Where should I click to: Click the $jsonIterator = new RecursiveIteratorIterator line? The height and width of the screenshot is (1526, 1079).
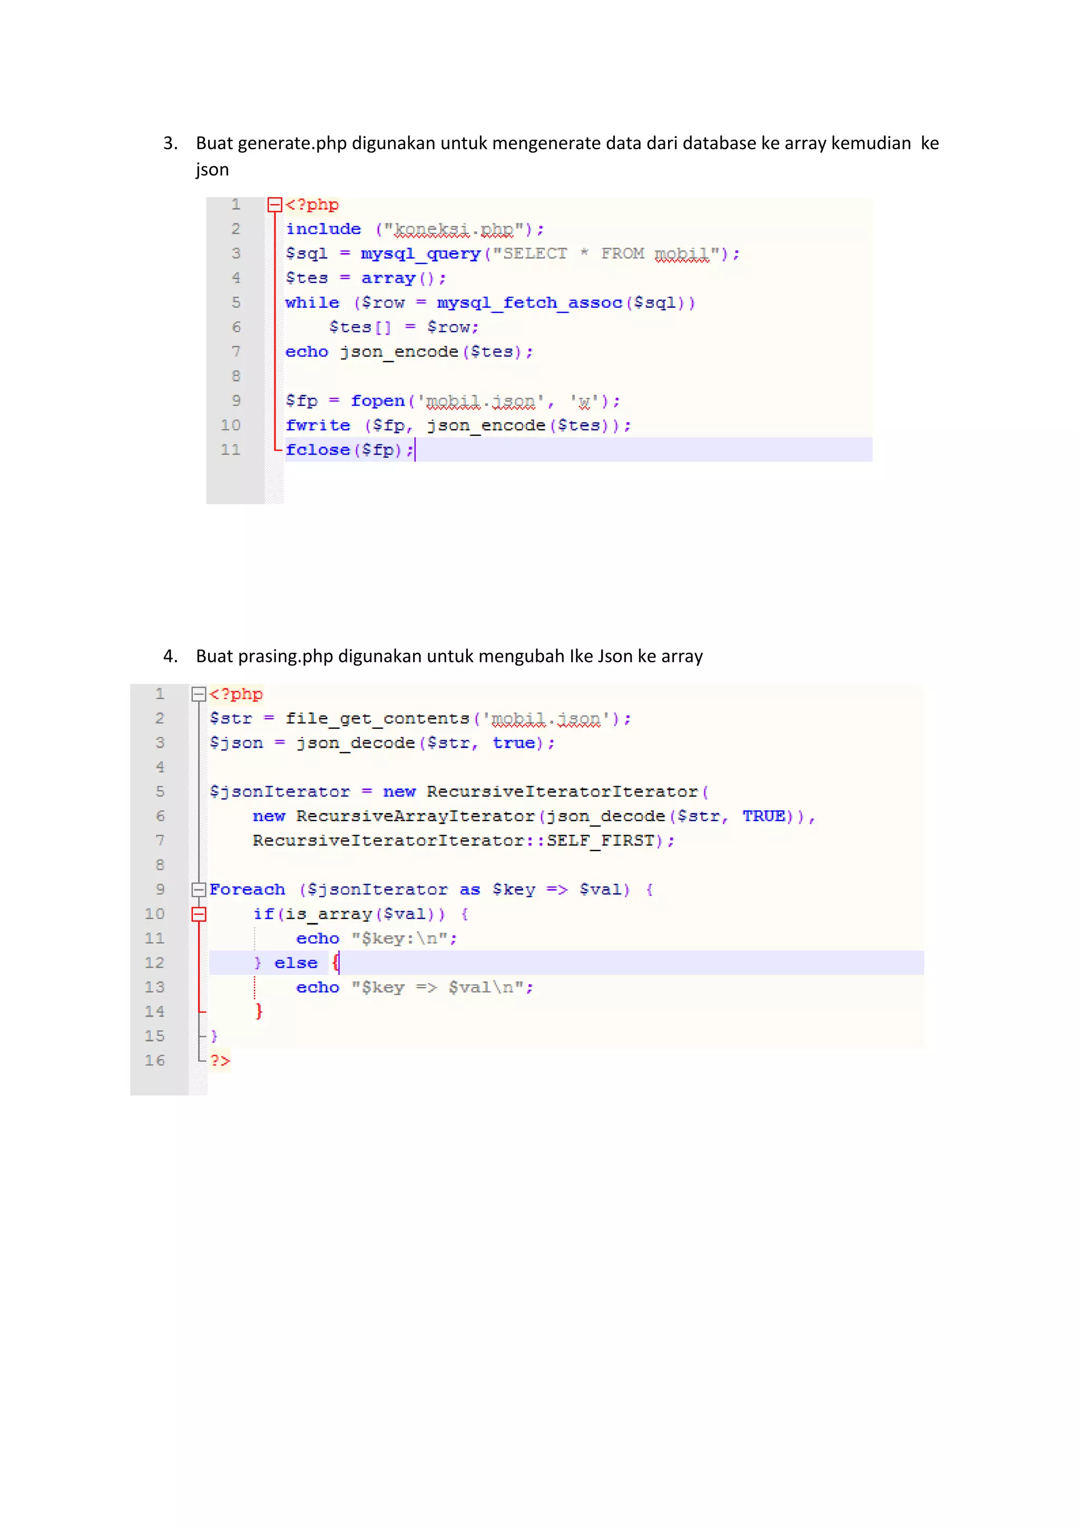[459, 792]
